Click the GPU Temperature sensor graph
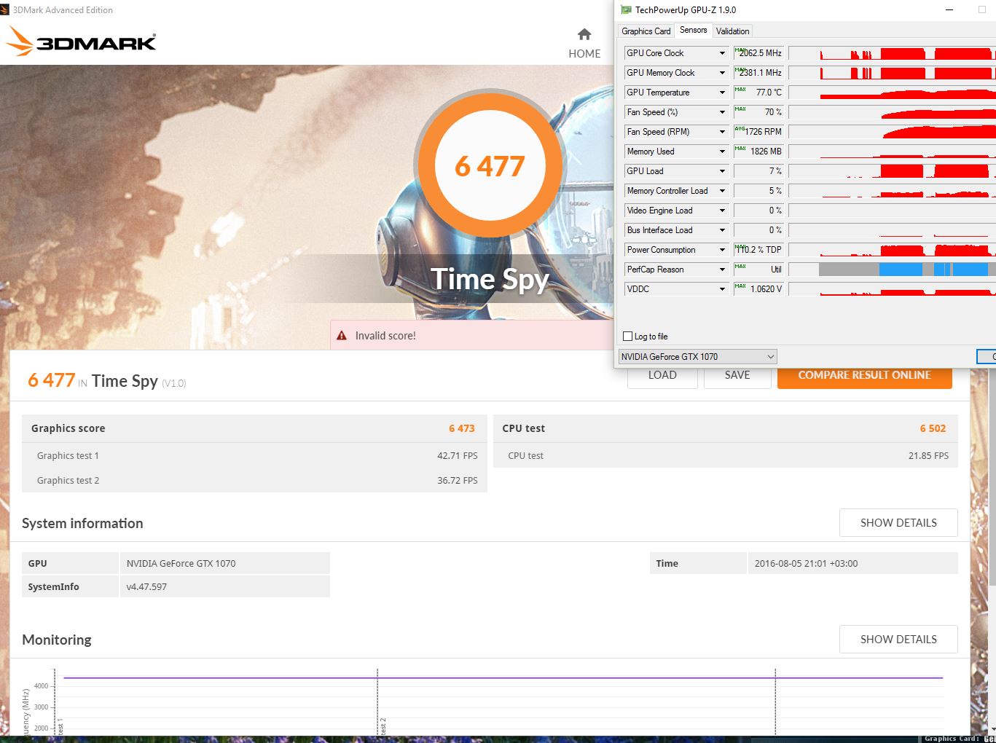The width and height of the screenshot is (996, 743). coord(892,93)
